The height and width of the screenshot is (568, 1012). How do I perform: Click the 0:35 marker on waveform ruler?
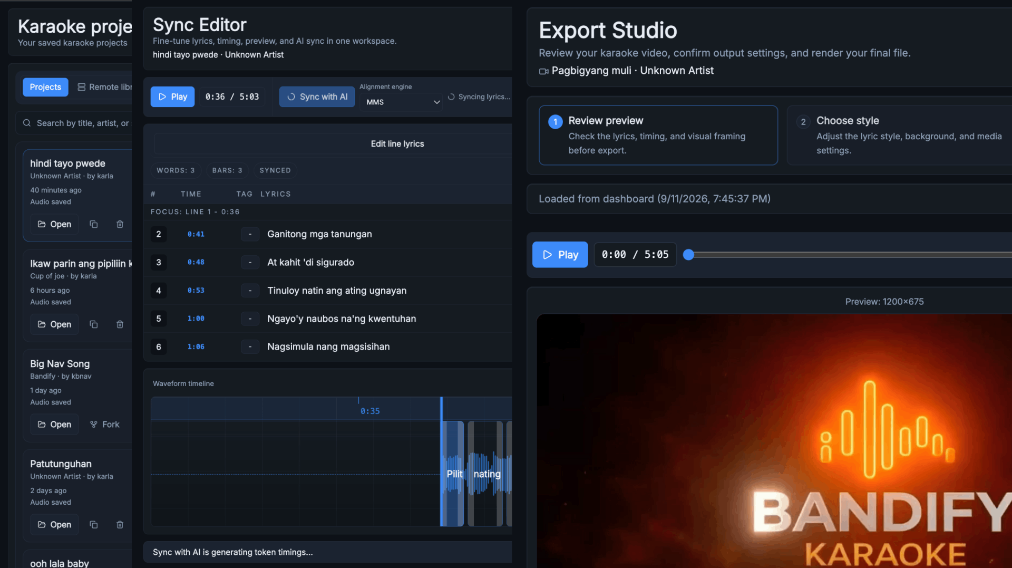(370, 411)
